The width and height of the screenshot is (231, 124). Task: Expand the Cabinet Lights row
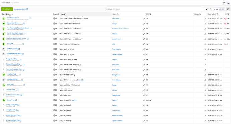pyautogui.click(x=4, y=90)
